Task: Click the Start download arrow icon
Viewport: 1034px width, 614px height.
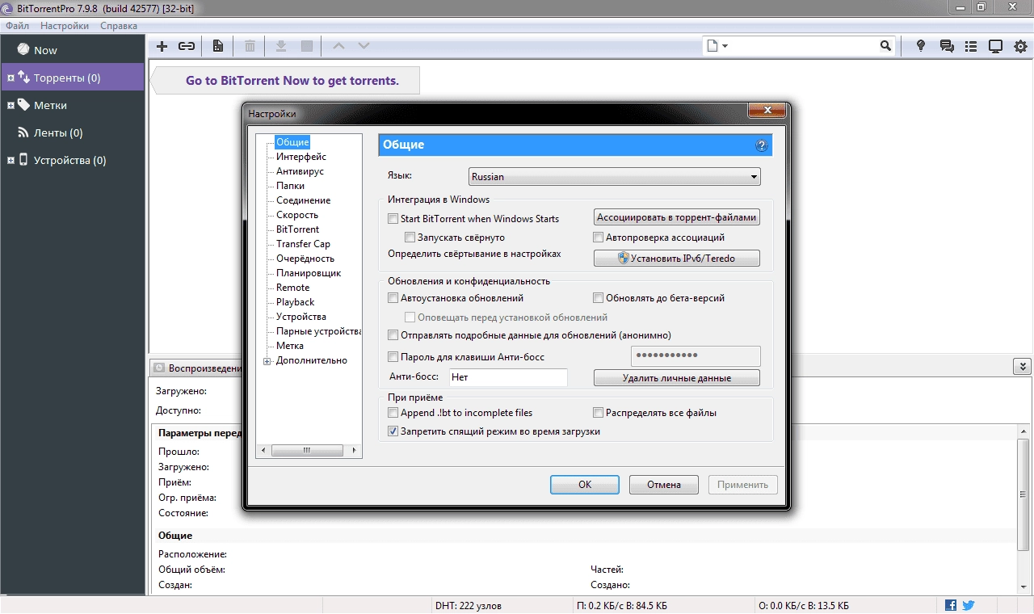Action: click(281, 46)
